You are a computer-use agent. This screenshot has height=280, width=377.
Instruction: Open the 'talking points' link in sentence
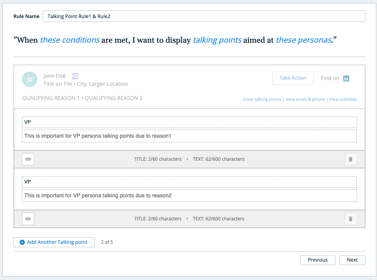[217, 40]
